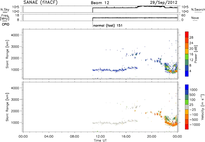Screen dimensions: 205x142
Task: Click the Nave dotted line legend sample
Action: click(x=195, y=21)
